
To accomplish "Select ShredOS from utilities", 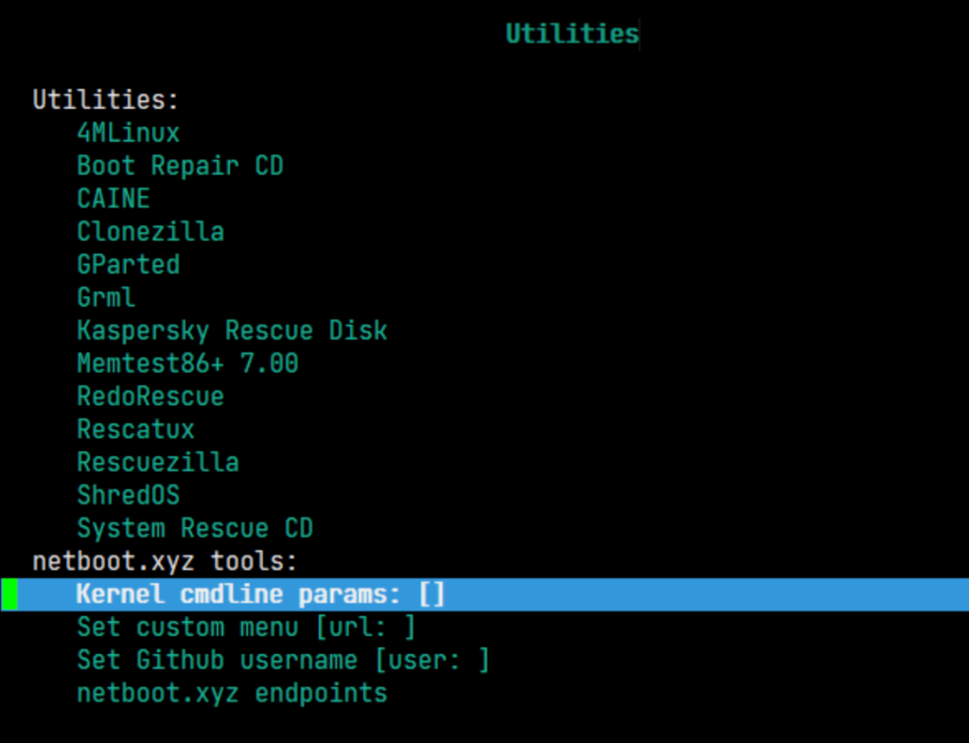I will [x=128, y=495].
